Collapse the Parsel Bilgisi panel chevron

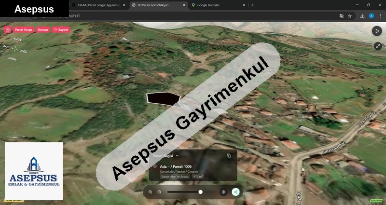177,156
